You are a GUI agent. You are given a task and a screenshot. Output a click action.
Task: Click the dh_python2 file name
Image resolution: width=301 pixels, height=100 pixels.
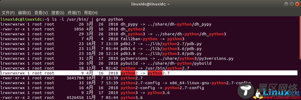click(133, 29)
